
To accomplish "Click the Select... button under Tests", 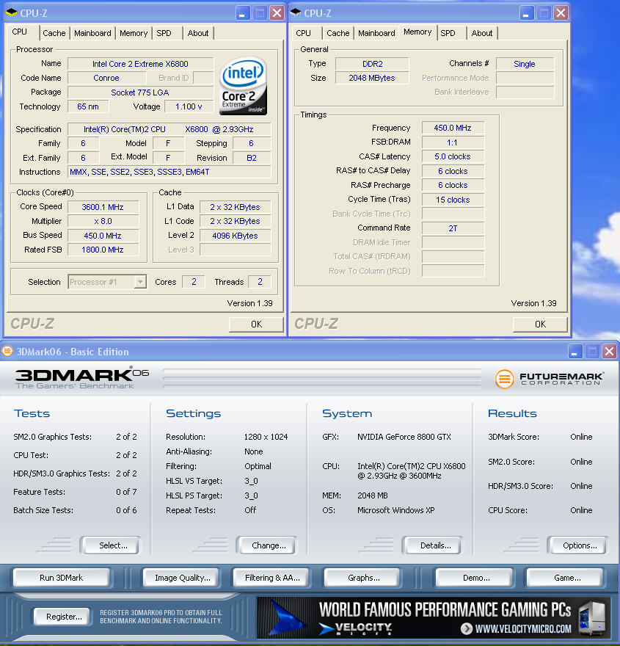I will coord(110,545).
